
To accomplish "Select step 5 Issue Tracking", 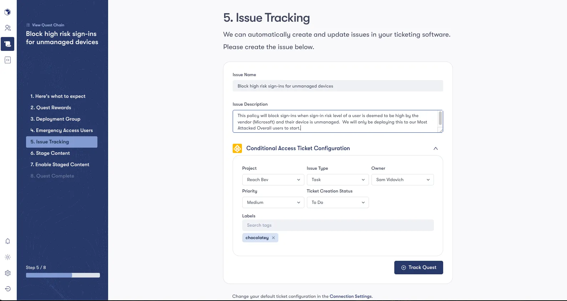I will 62,142.
